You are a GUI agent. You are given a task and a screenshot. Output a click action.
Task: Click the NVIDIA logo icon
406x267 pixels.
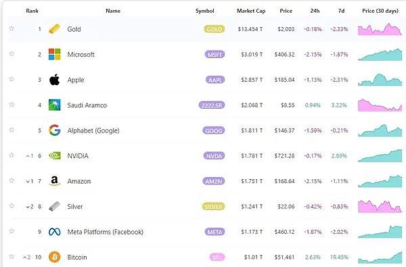click(x=54, y=155)
